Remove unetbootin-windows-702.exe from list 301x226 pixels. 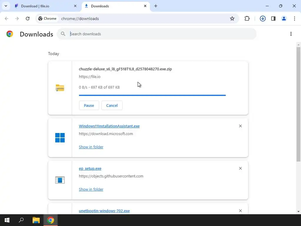pyautogui.click(x=240, y=211)
